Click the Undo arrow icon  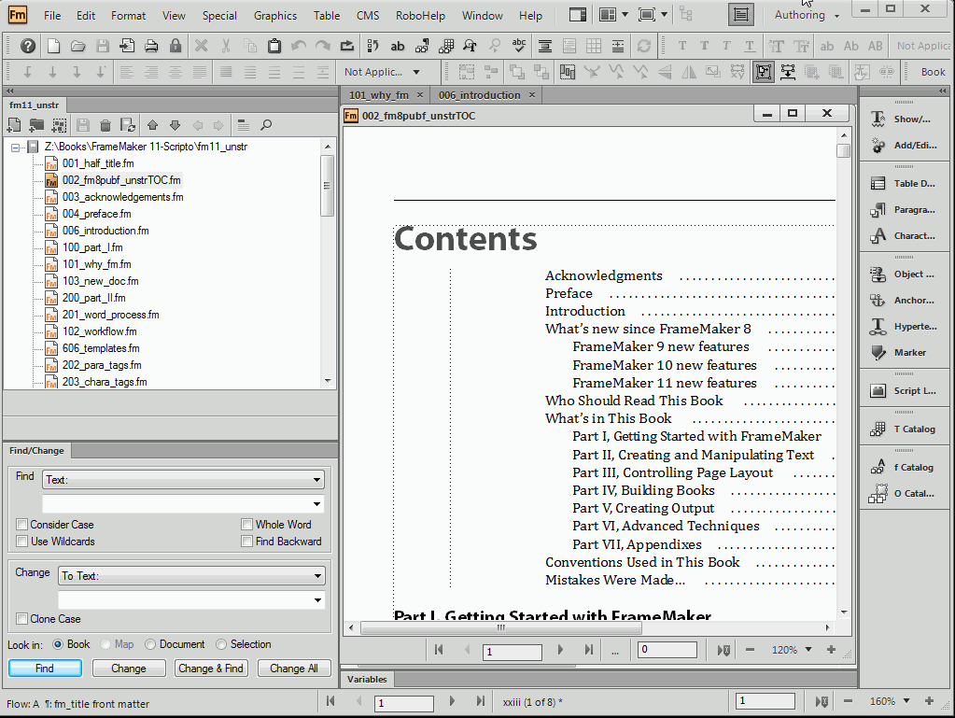(x=299, y=46)
